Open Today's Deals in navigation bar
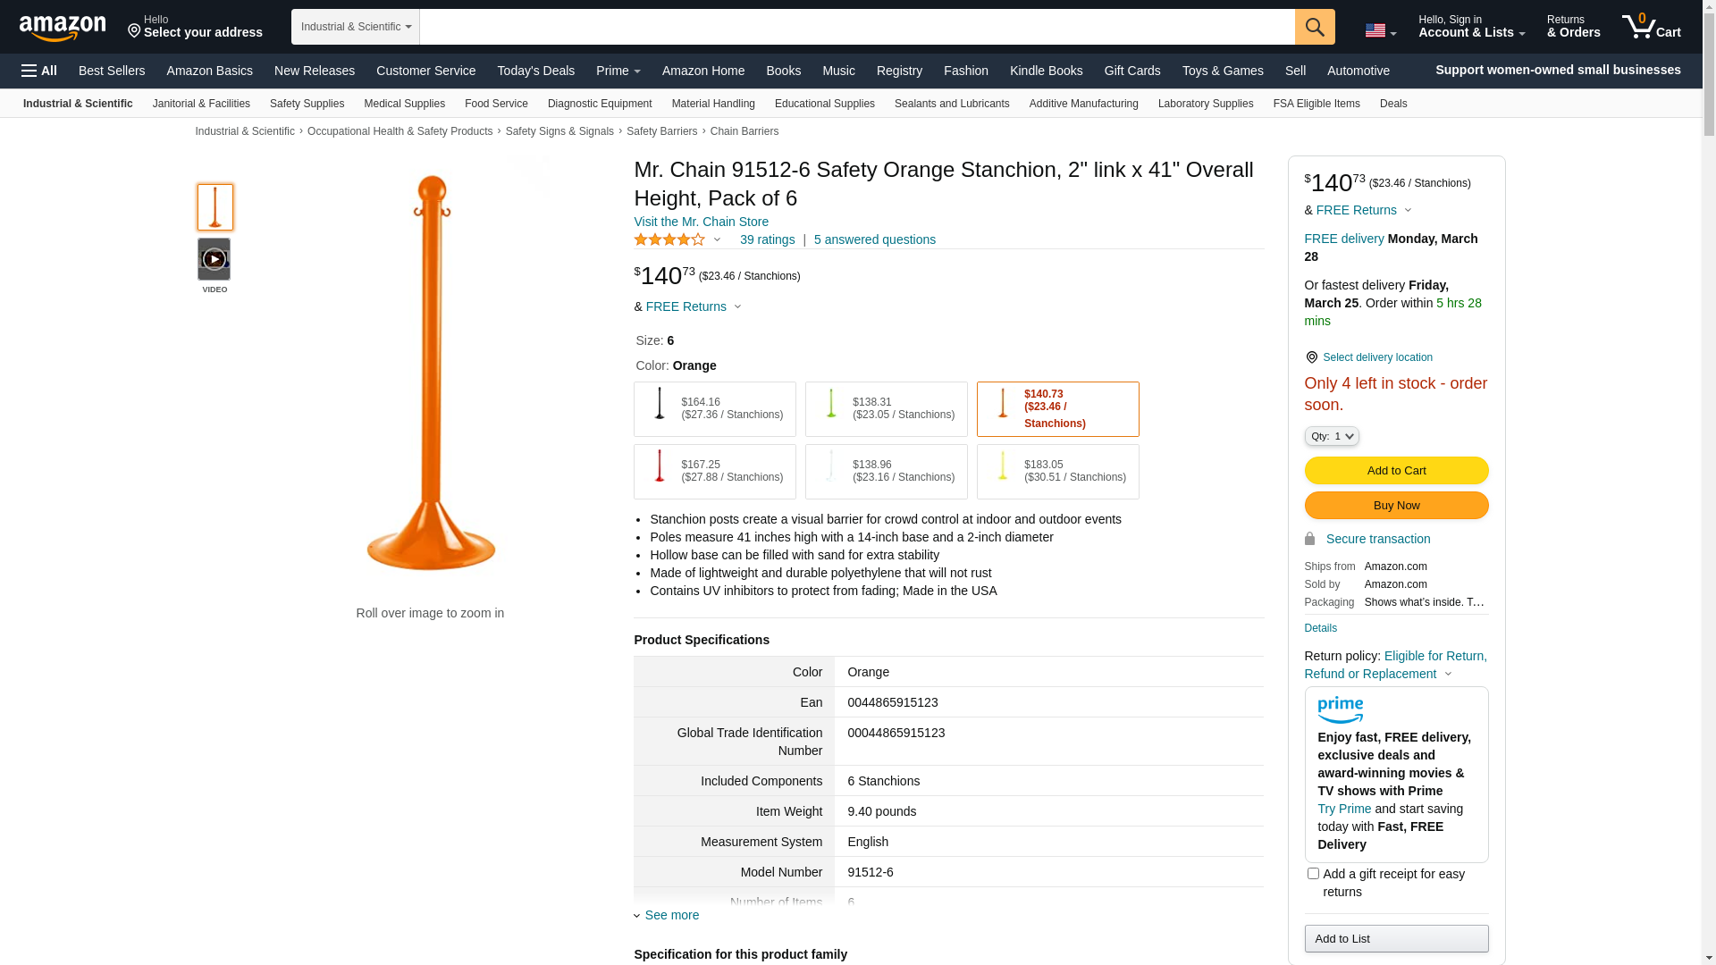The image size is (1716, 965). pos(535,71)
